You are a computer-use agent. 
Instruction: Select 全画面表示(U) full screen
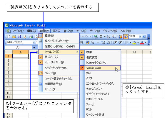59,84
